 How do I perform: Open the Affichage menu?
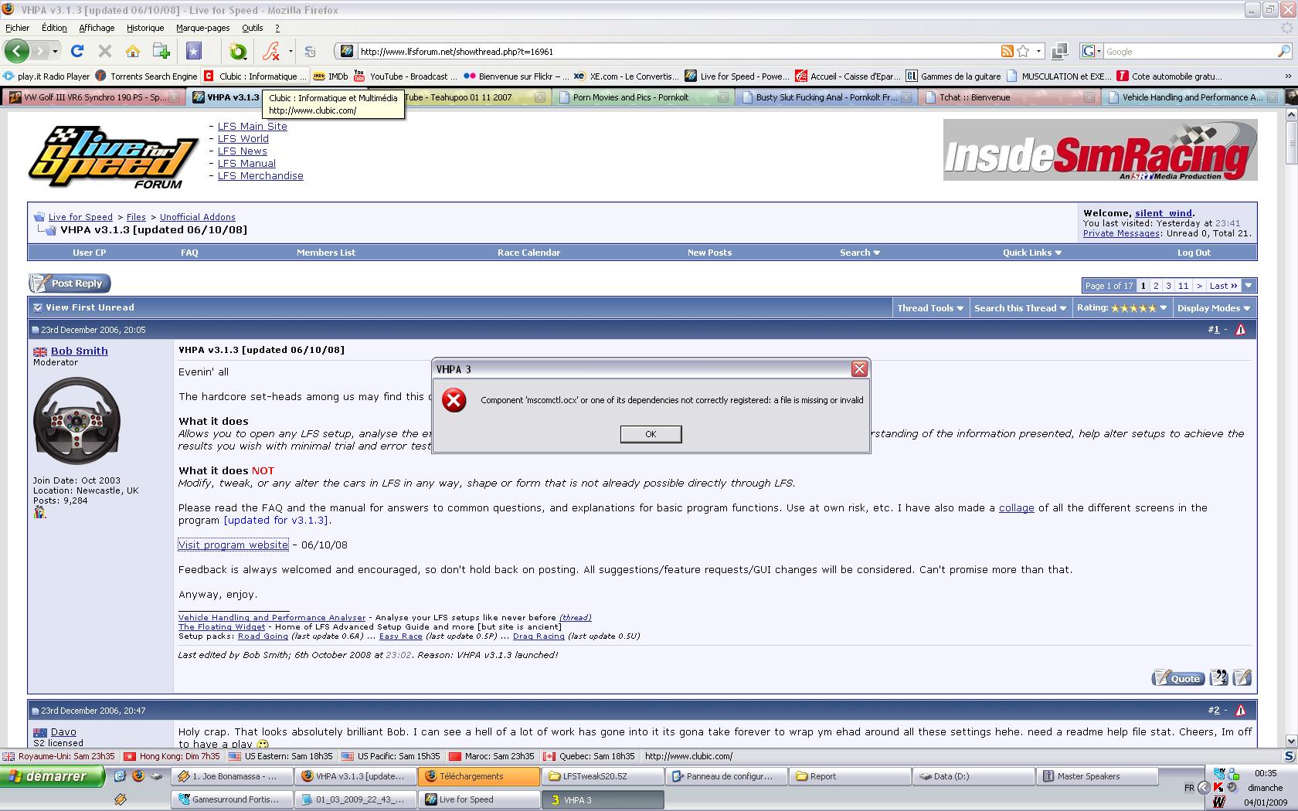pos(97,28)
